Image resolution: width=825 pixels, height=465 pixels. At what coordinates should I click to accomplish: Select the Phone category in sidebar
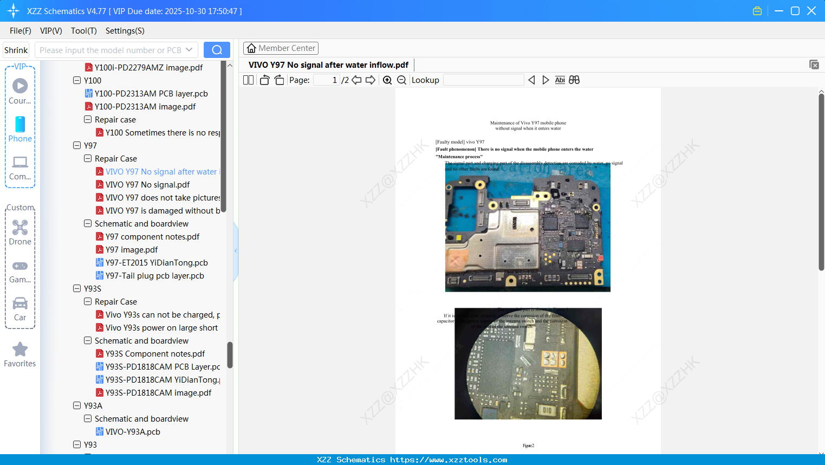pos(20,129)
